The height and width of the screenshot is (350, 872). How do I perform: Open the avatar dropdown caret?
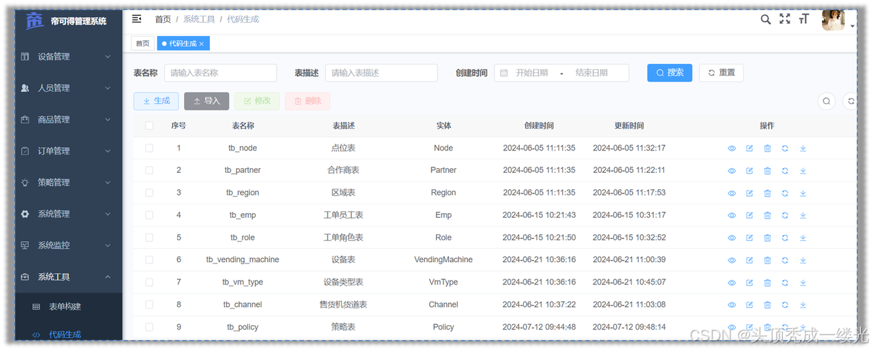852,27
